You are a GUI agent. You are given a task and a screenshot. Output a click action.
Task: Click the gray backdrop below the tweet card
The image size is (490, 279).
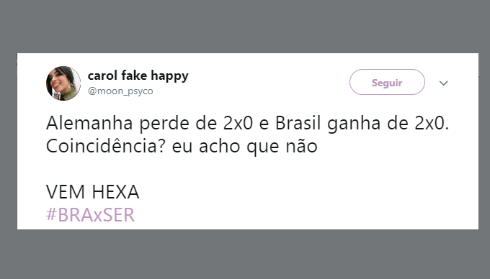(x=245, y=254)
